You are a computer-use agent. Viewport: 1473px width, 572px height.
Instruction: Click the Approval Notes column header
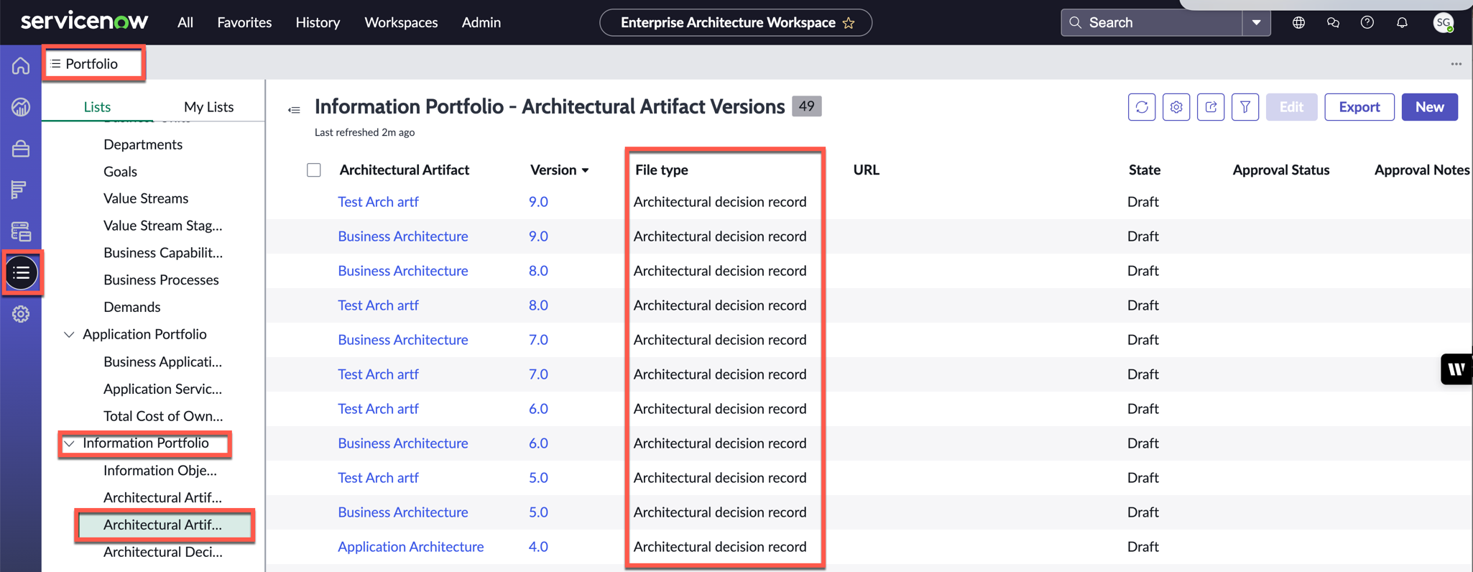pos(1421,170)
